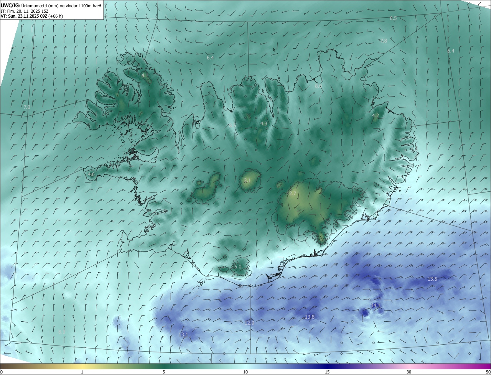This screenshot has height=375, width=491.
Task: Select the 'IT: Fim. 20. 11. 2025 15Z' line
Action: [25, 11]
